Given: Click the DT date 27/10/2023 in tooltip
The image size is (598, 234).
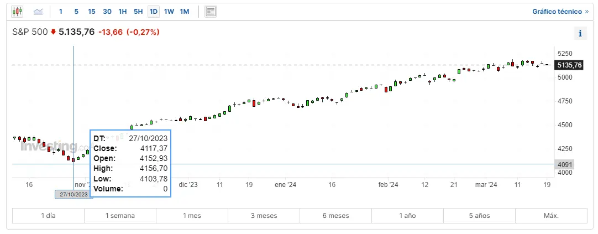Looking at the screenshot, I should coord(148,138).
